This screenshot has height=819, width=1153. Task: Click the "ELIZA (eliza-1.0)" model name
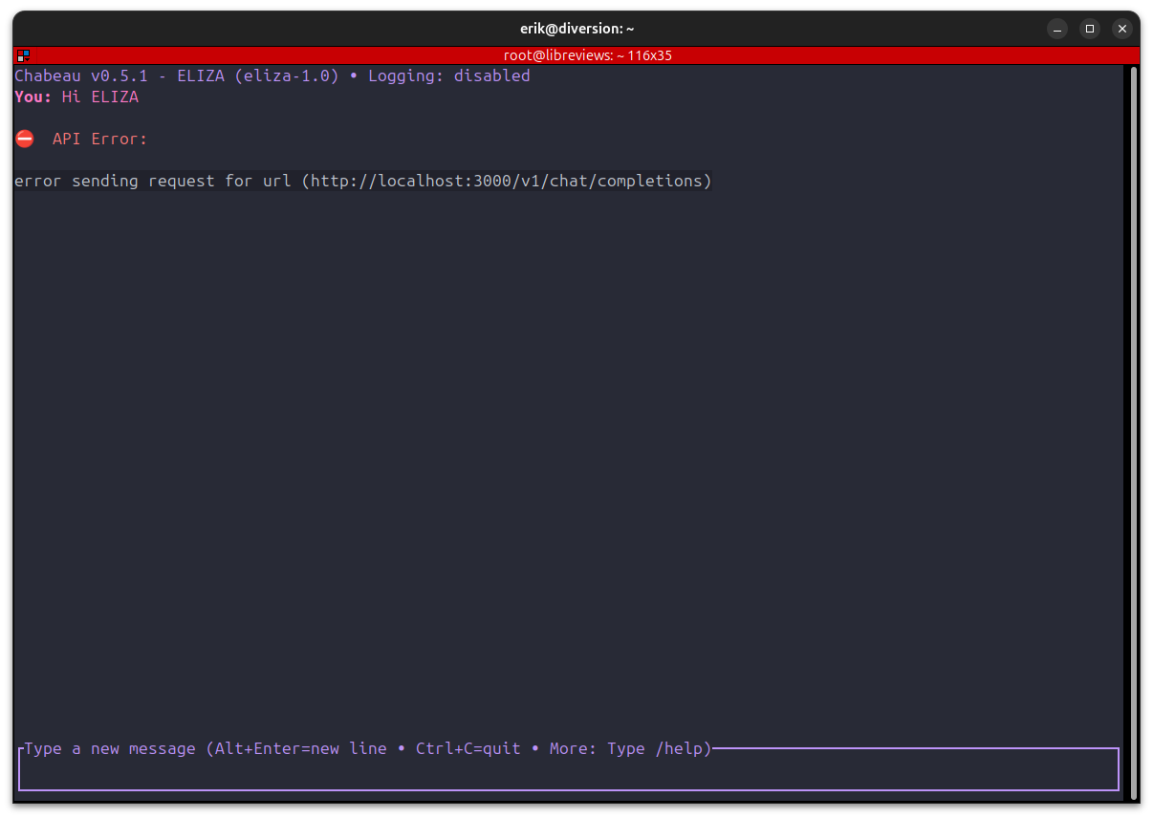point(257,75)
